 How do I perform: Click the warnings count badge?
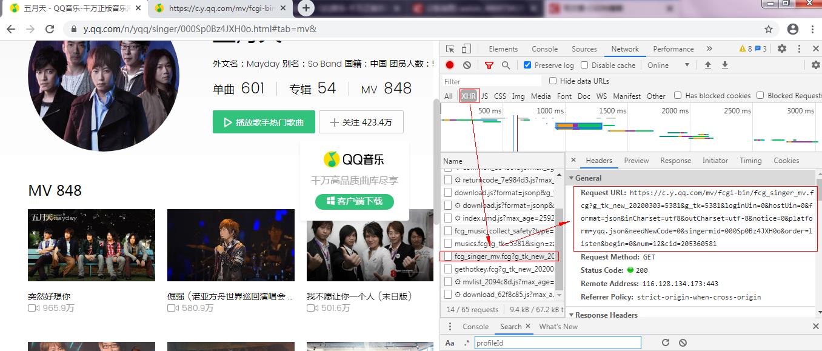745,49
